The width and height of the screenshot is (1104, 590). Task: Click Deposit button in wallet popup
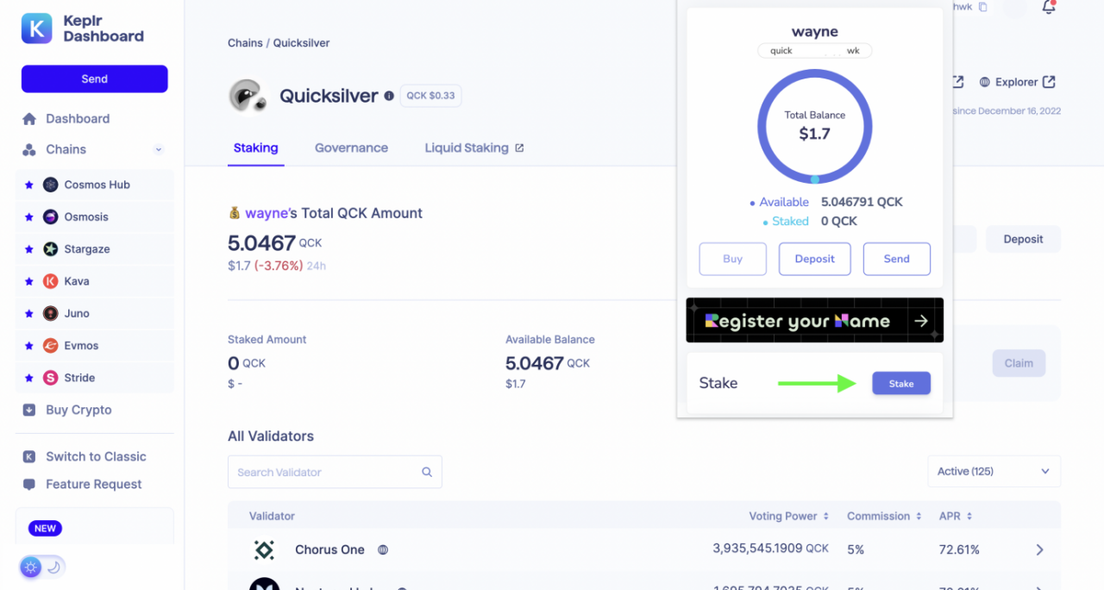[814, 259]
